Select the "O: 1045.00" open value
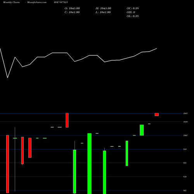The width and height of the screenshot is (194, 194). (72, 9)
